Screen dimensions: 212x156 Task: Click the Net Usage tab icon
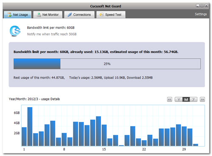[x=9, y=14]
